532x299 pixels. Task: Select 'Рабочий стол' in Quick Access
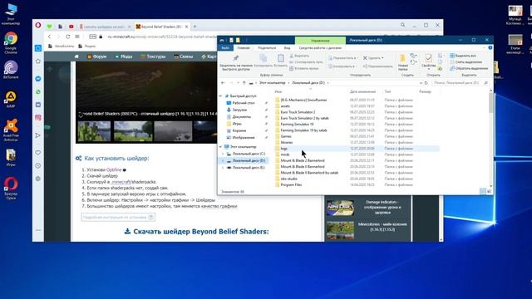pyautogui.click(x=244, y=103)
